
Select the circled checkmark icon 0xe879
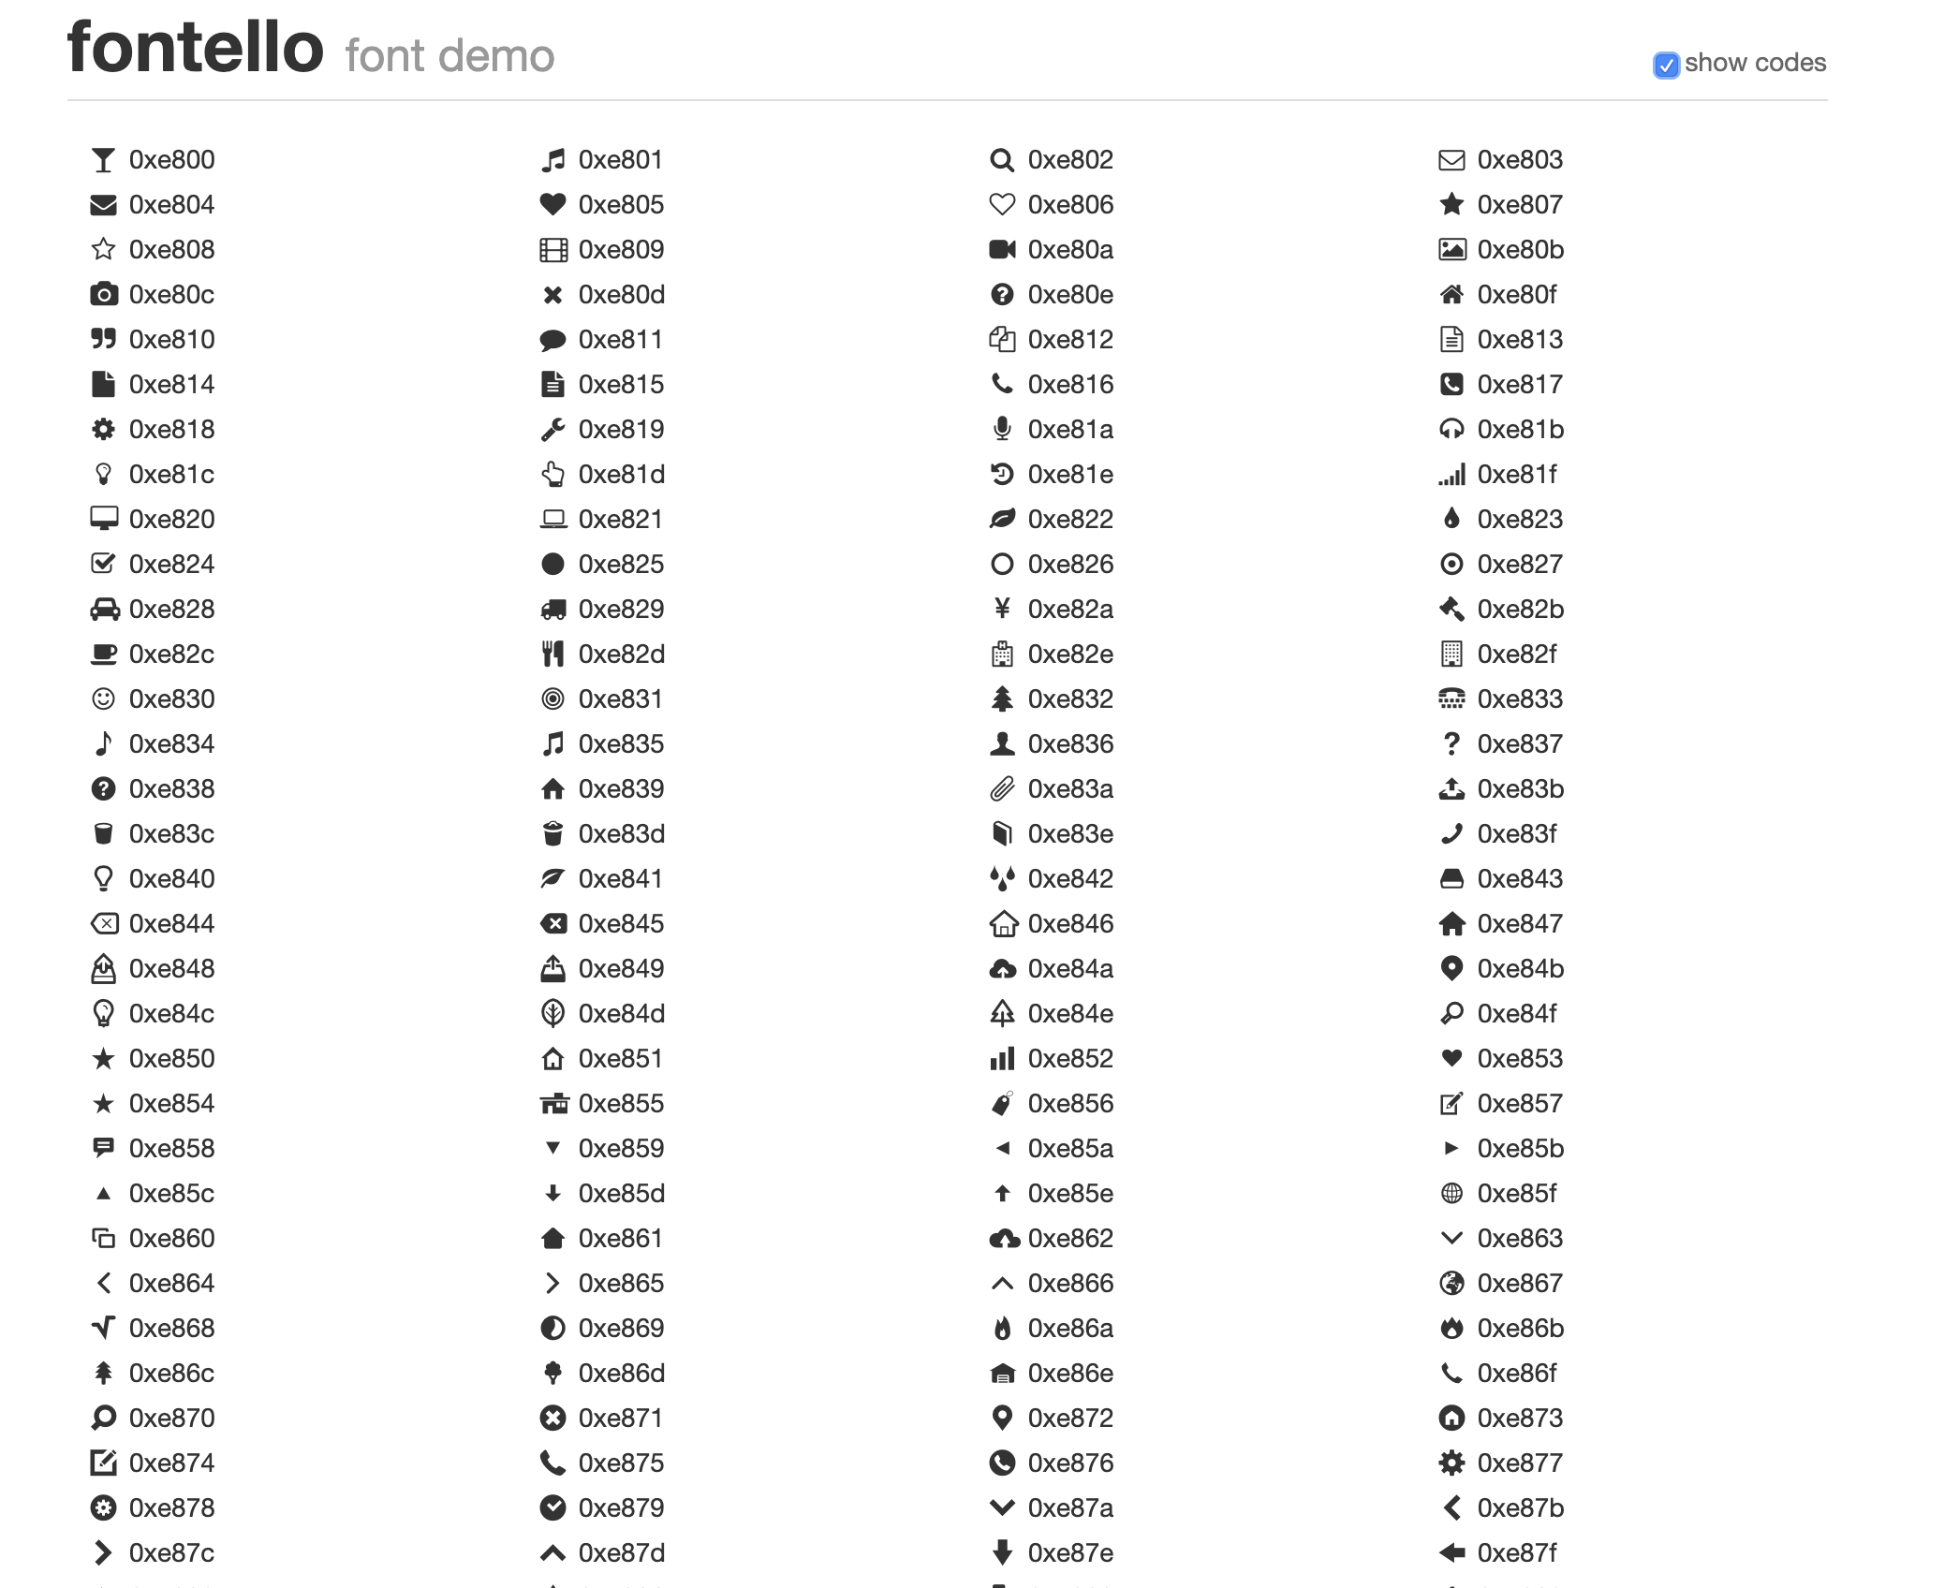553,1507
